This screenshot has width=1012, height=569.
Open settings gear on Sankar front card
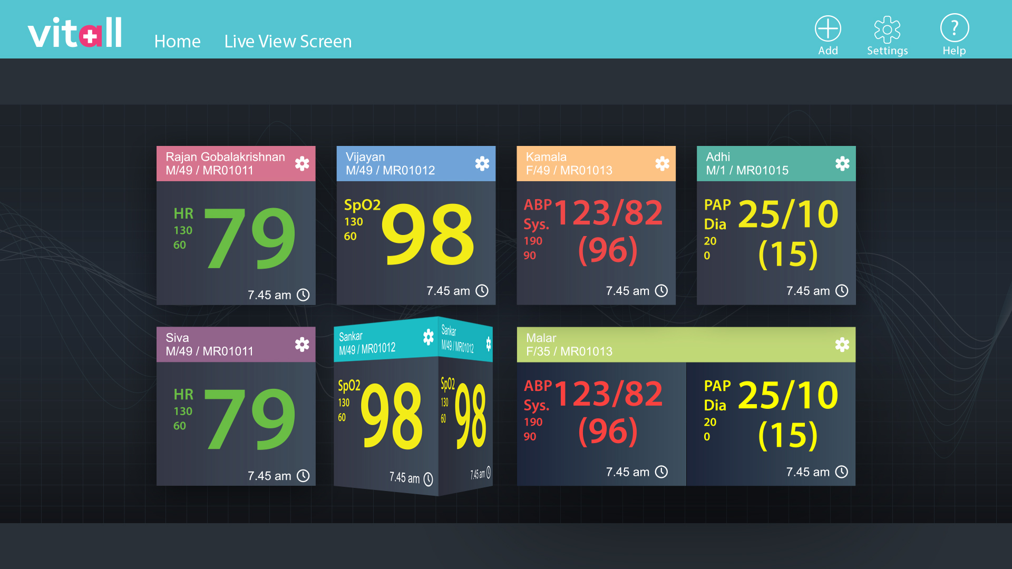pyautogui.click(x=429, y=337)
